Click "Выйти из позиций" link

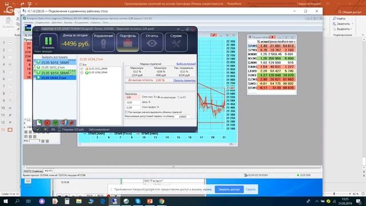point(186,64)
